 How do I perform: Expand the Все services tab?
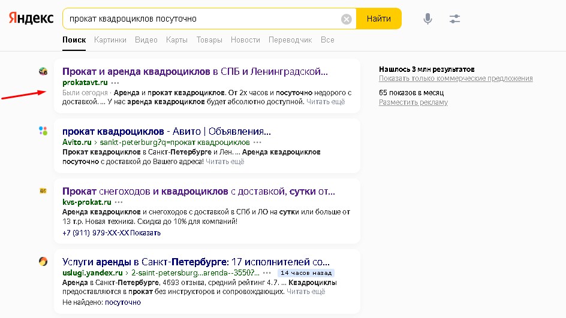(x=327, y=40)
